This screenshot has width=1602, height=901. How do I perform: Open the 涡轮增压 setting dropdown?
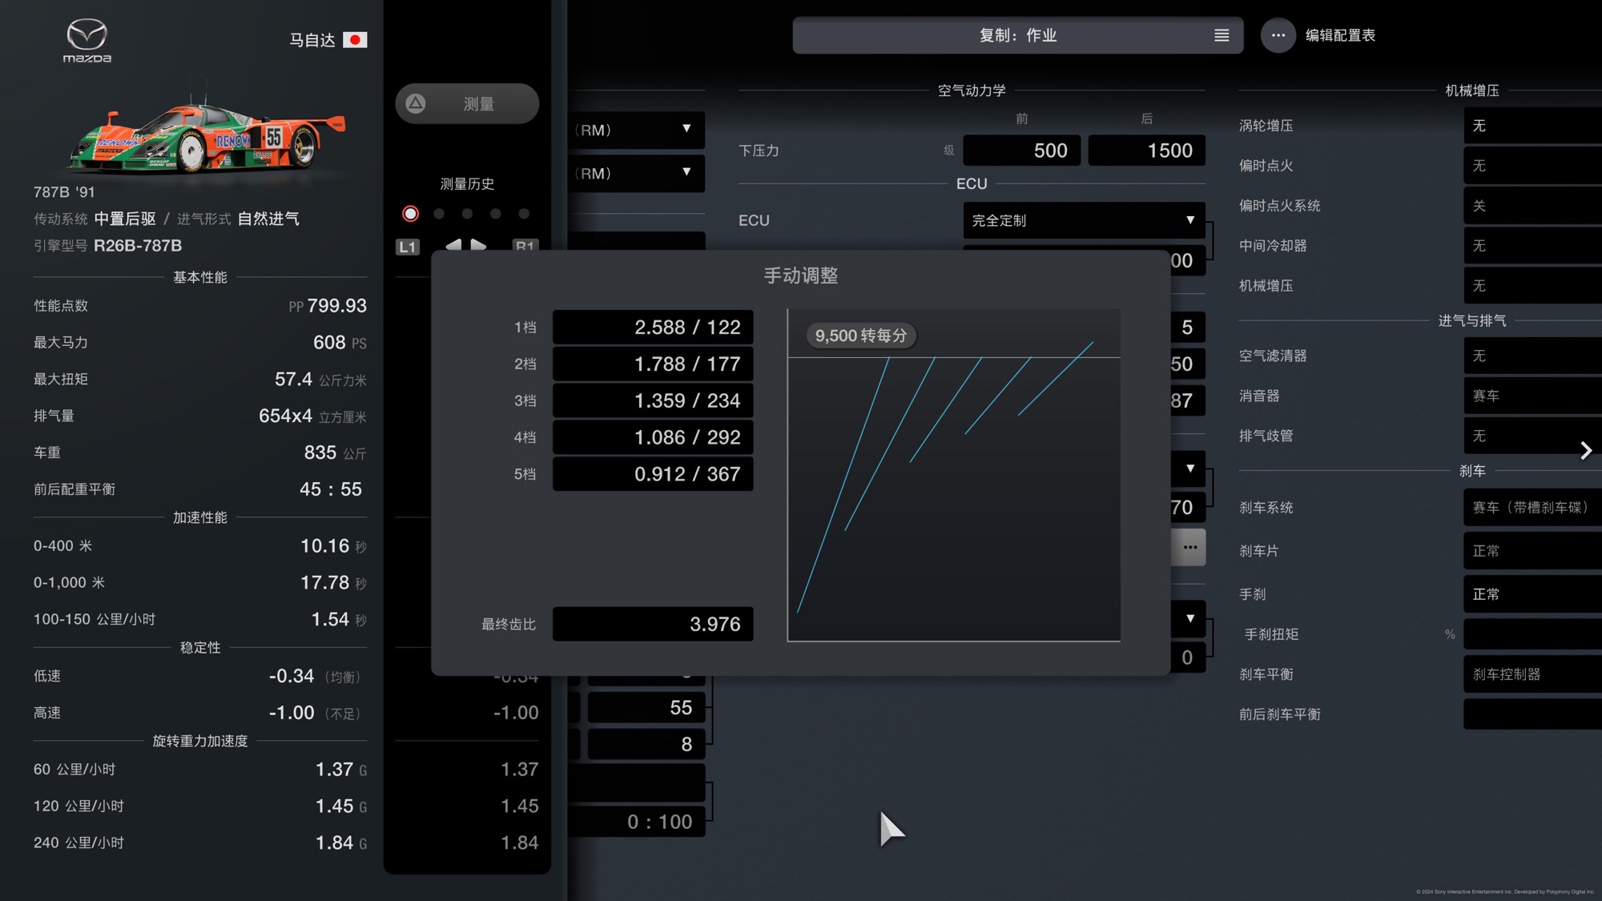[1532, 126]
